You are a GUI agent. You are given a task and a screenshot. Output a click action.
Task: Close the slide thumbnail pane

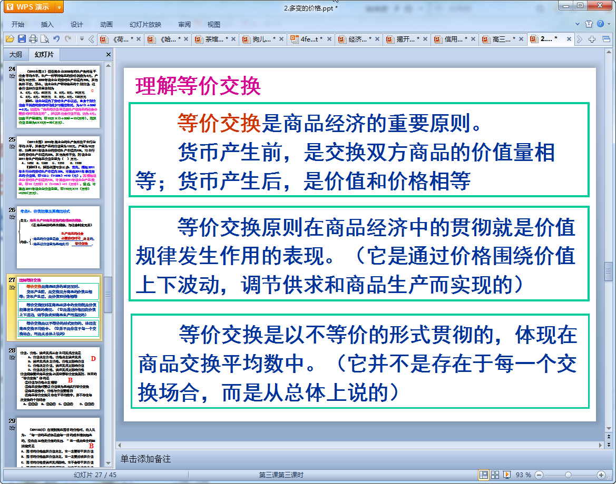pos(109,55)
